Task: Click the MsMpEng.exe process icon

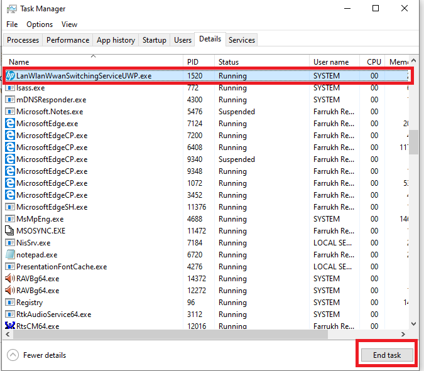Action: tap(10, 219)
